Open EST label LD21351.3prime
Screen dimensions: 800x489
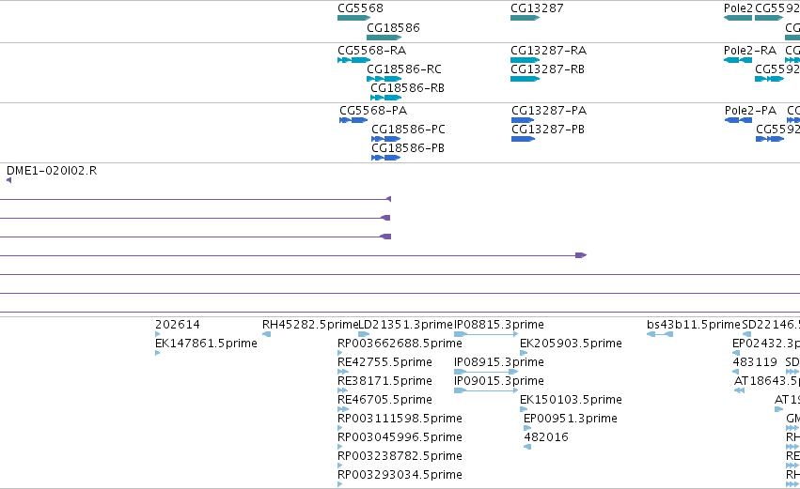(406, 325)
